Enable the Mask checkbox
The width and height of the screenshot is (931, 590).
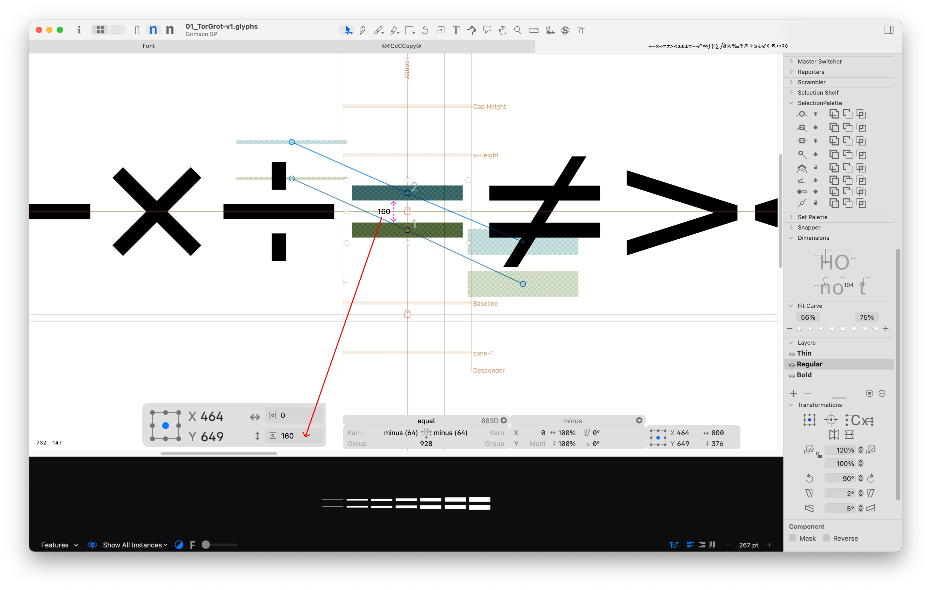click(793, 538)
